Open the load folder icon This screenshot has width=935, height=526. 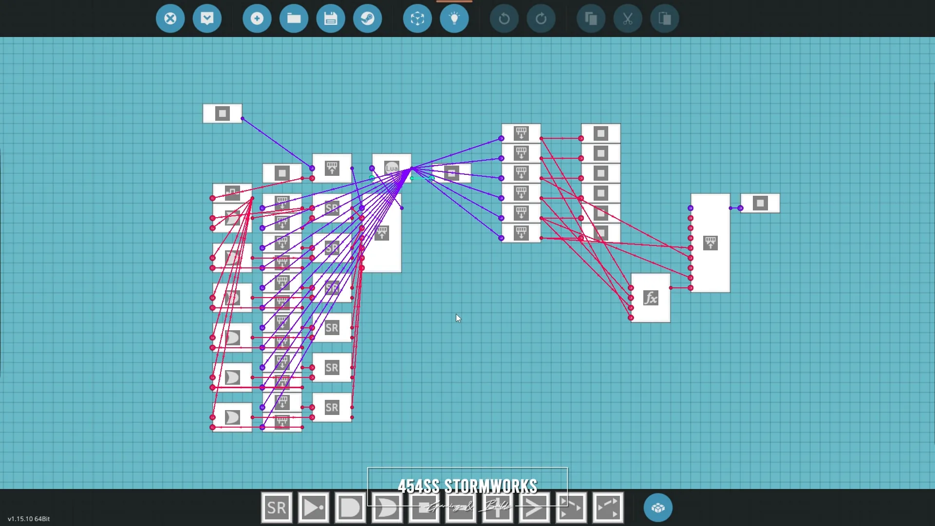click(x=294, y=19)
